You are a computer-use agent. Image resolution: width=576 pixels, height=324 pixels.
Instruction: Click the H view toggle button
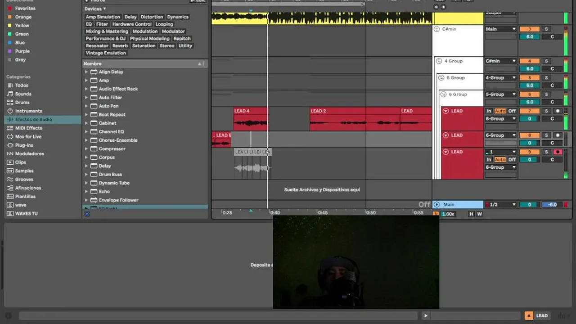[x=472, y=214]
